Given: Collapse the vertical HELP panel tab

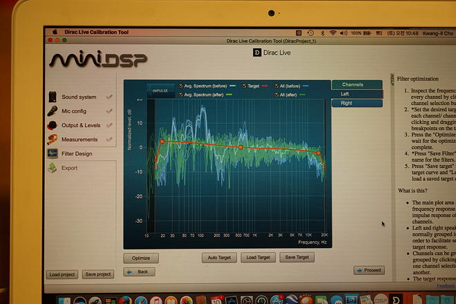Looking at the screenshot, I should point(392,79).
